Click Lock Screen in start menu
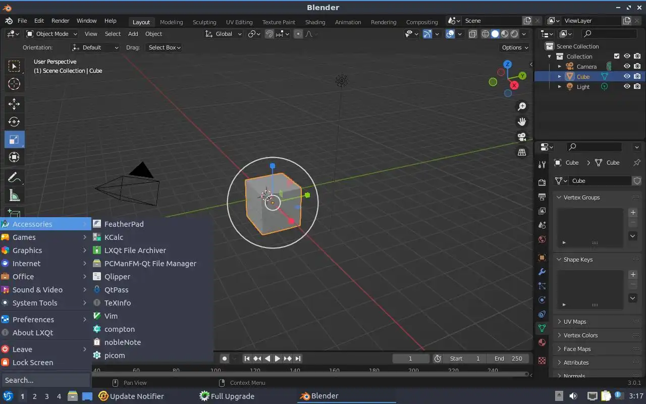 [45, 362]
